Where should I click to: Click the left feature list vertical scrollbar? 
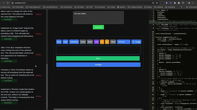click(x=47, y=87)
